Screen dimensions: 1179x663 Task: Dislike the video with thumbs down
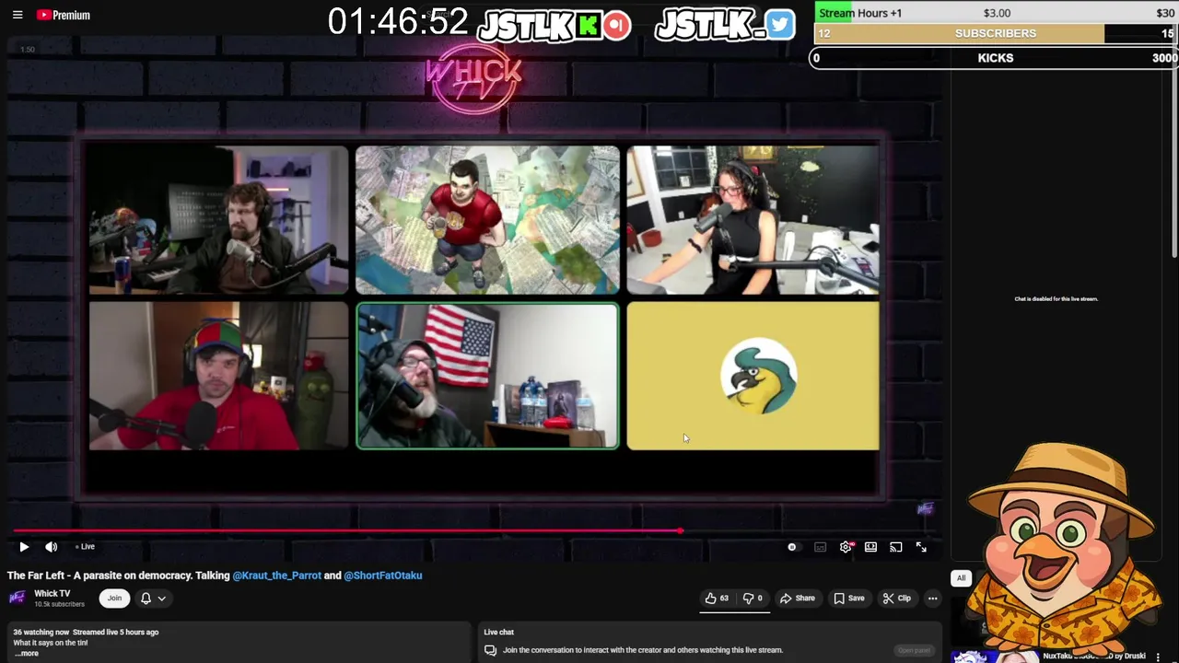tap(753, 599)
